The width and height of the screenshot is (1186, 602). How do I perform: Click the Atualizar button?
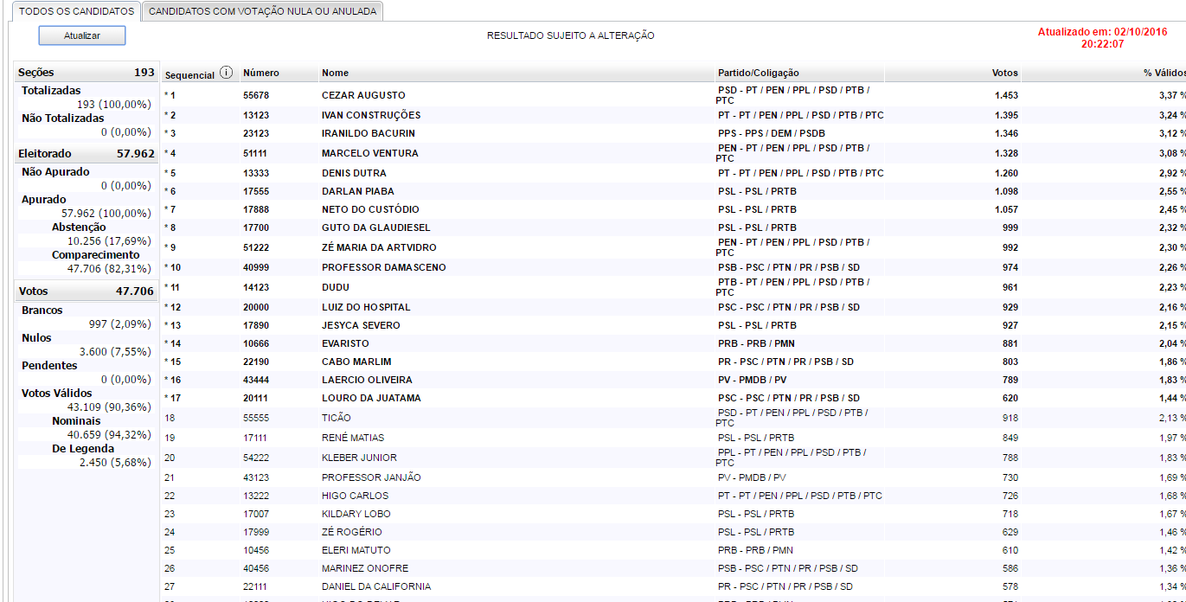81,35
